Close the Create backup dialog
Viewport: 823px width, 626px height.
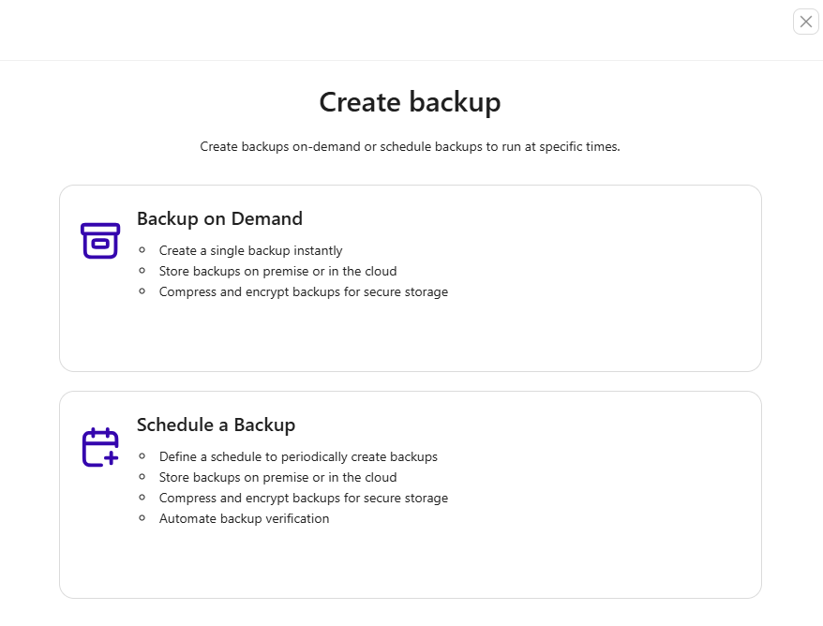(806, 22)
